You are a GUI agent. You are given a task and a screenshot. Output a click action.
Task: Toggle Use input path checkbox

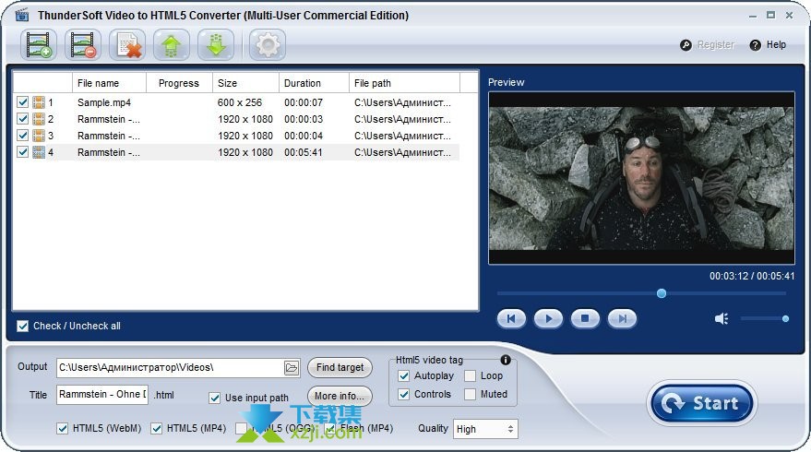[x=215, y=398]
